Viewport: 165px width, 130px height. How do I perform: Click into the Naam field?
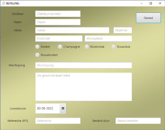tap(58, 22)
